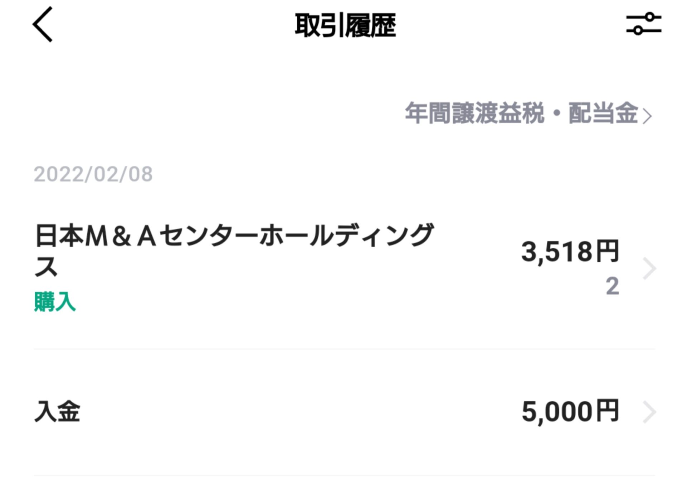Click the divider line above the 入金 row
687x496 pixels.
click(344, 349)
